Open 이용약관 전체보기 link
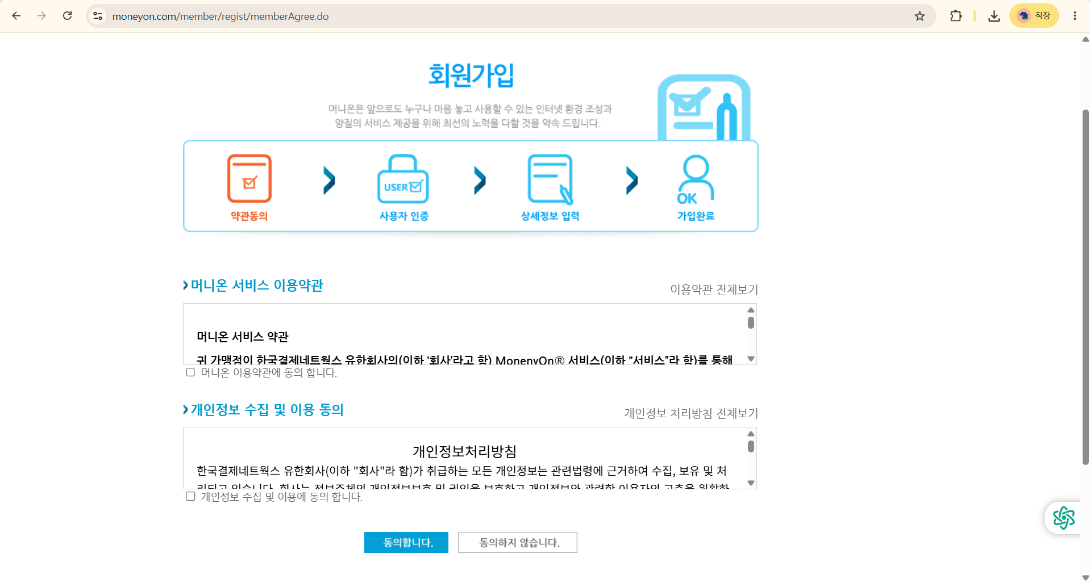1090x583 pixels. (x=714, y=290)
